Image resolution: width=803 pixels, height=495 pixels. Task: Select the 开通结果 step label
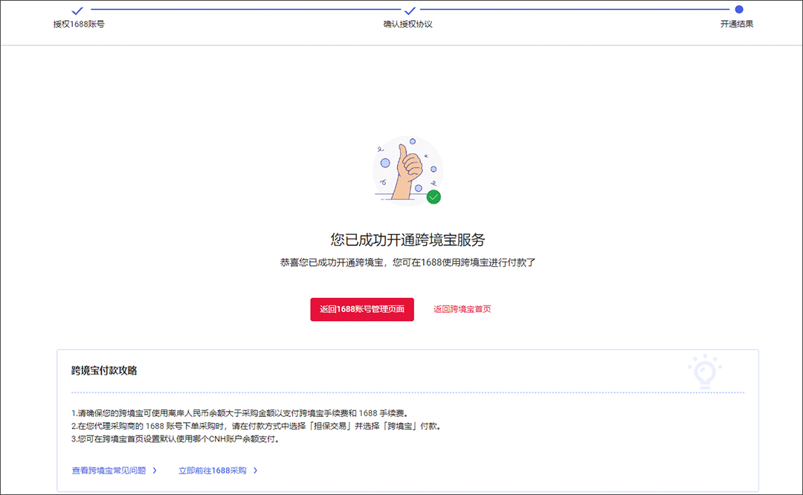click(x=737, y=24)
